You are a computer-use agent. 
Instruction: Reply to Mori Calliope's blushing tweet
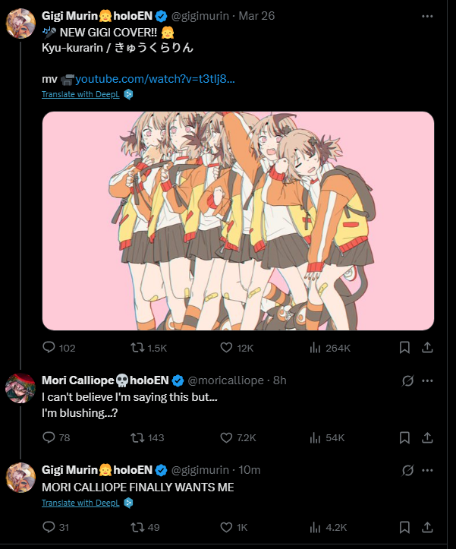pyautogui.click(x=49, y=437)
